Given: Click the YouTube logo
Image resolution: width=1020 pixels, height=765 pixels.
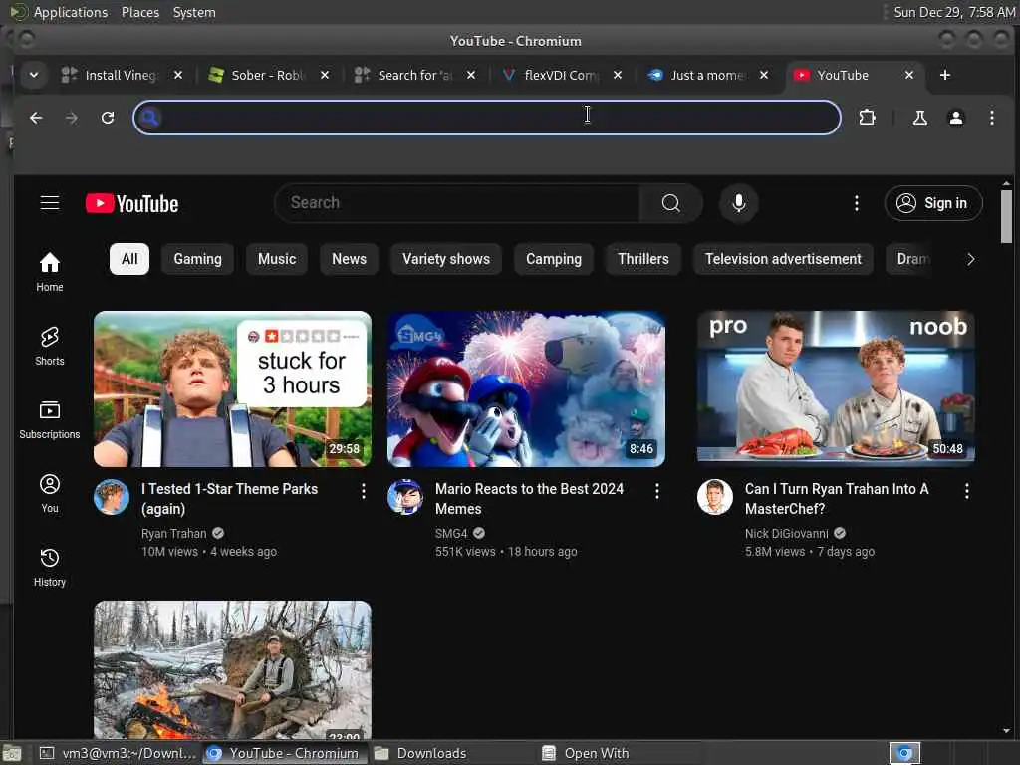Looking at the screenshot, I should click(x=132, y=203).
